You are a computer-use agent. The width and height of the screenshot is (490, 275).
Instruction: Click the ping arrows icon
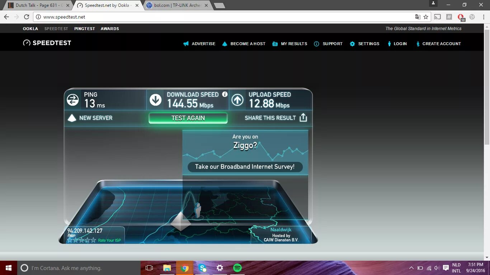[73, 100]
